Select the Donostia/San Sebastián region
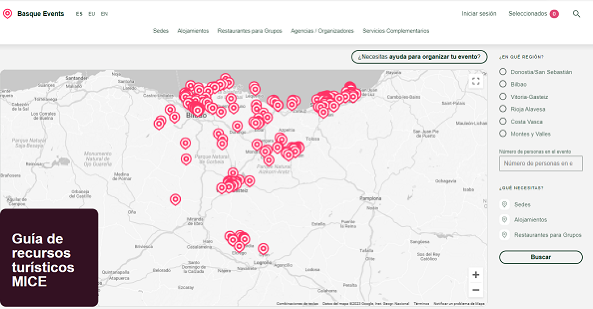The height and width of the screenshot is (309, 593). click(503, 72)
